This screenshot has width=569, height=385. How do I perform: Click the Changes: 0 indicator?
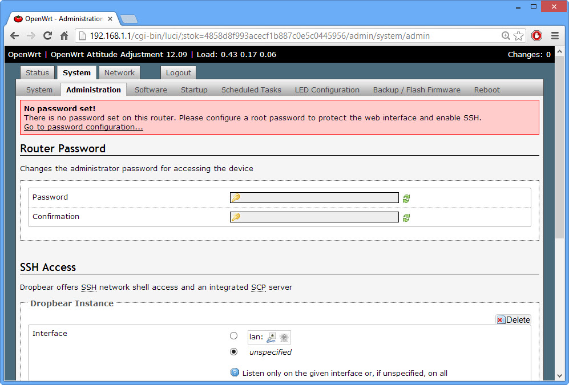tap(529, 54)
